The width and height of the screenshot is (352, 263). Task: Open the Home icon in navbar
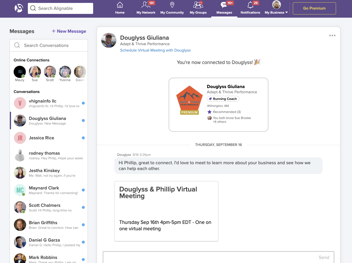(x=120, y=5)
